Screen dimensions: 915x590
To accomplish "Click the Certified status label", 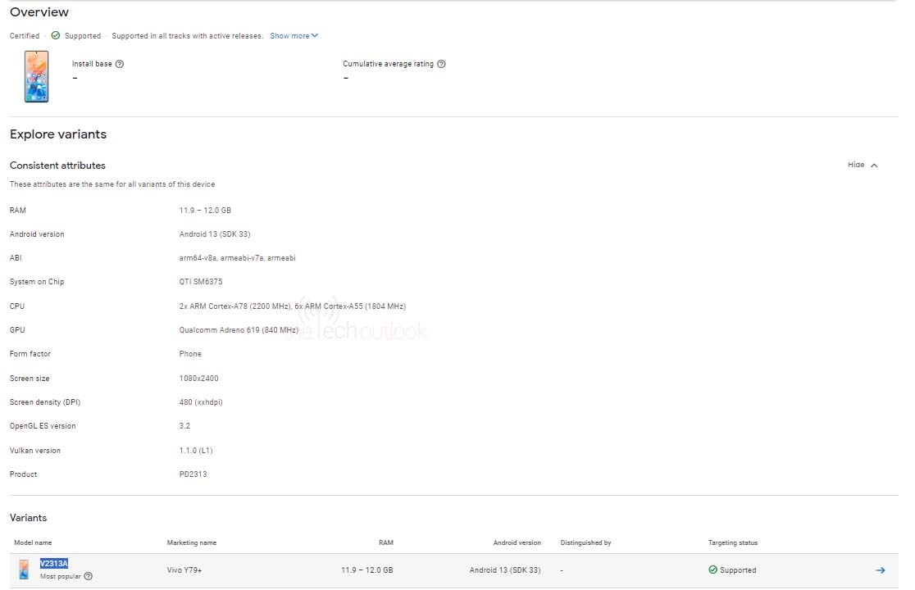I will tap(24, 35).
